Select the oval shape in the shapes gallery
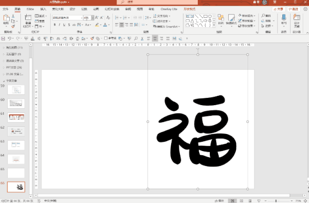 point(210,16)
